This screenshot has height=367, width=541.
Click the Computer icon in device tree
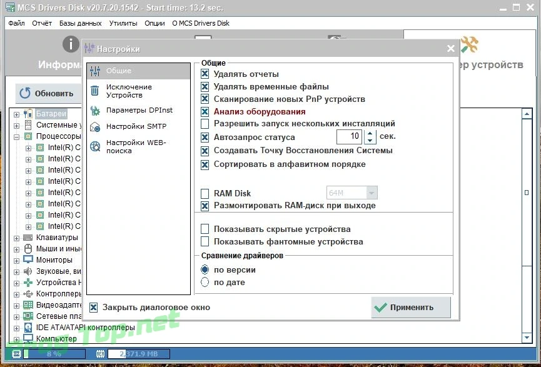point(28,338)
